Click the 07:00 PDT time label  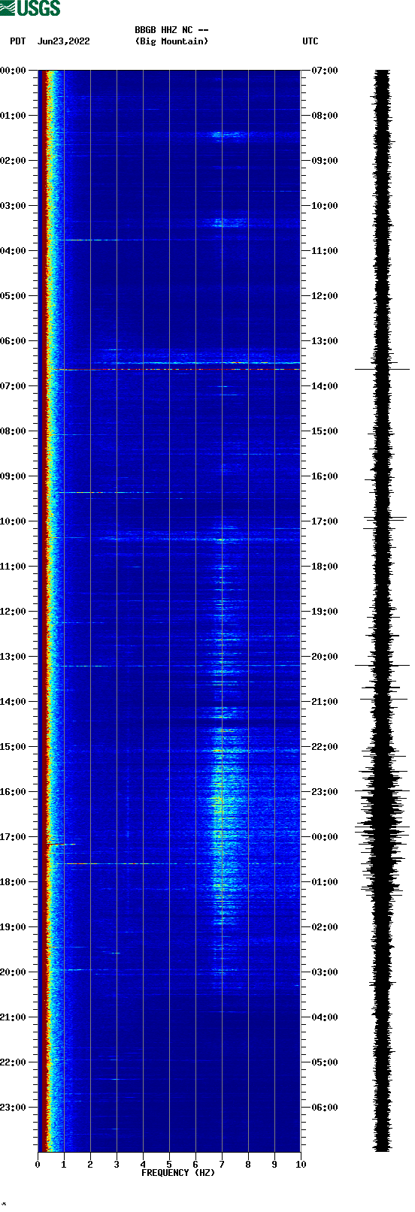tap(14, 386)
